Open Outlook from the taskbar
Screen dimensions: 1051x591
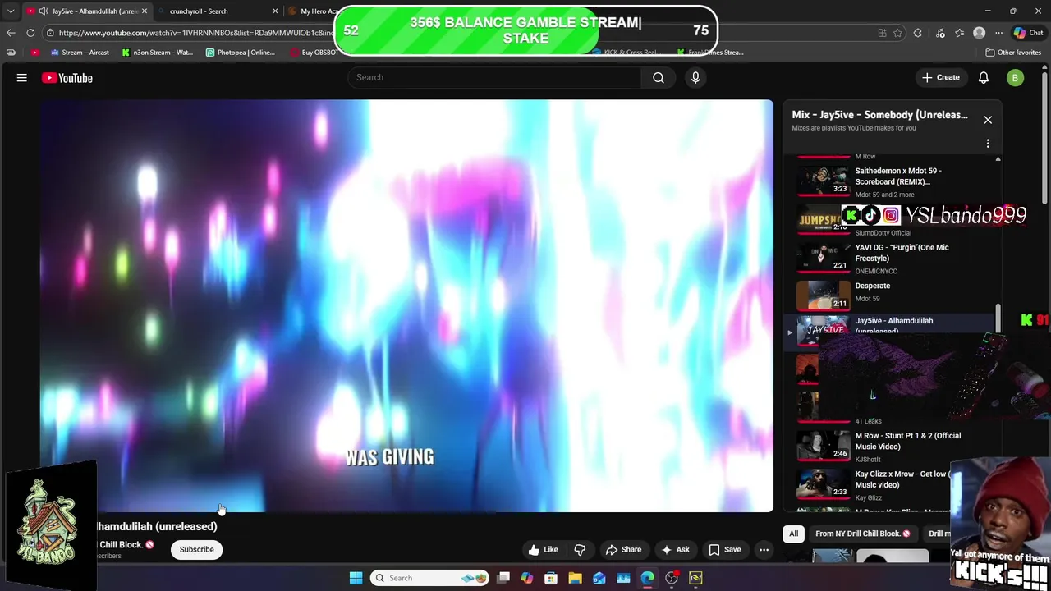[x=599, y=578]
